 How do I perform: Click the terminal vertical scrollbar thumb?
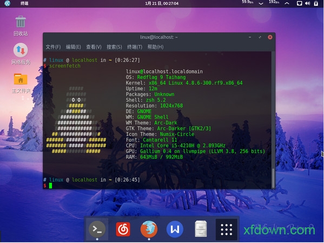click(273, 178)
